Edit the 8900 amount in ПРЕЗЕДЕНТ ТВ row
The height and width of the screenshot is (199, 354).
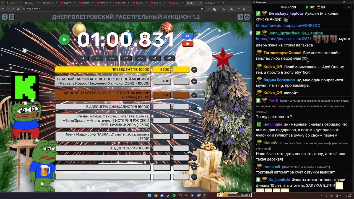coord(162,70)
